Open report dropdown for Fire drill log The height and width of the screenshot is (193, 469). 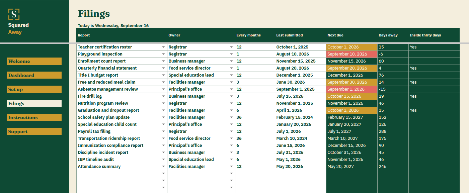(163, 96)
